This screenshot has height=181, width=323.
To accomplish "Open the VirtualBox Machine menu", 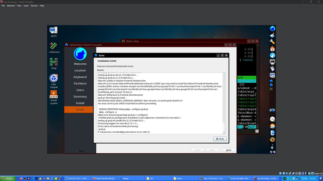I will [11, 6].
